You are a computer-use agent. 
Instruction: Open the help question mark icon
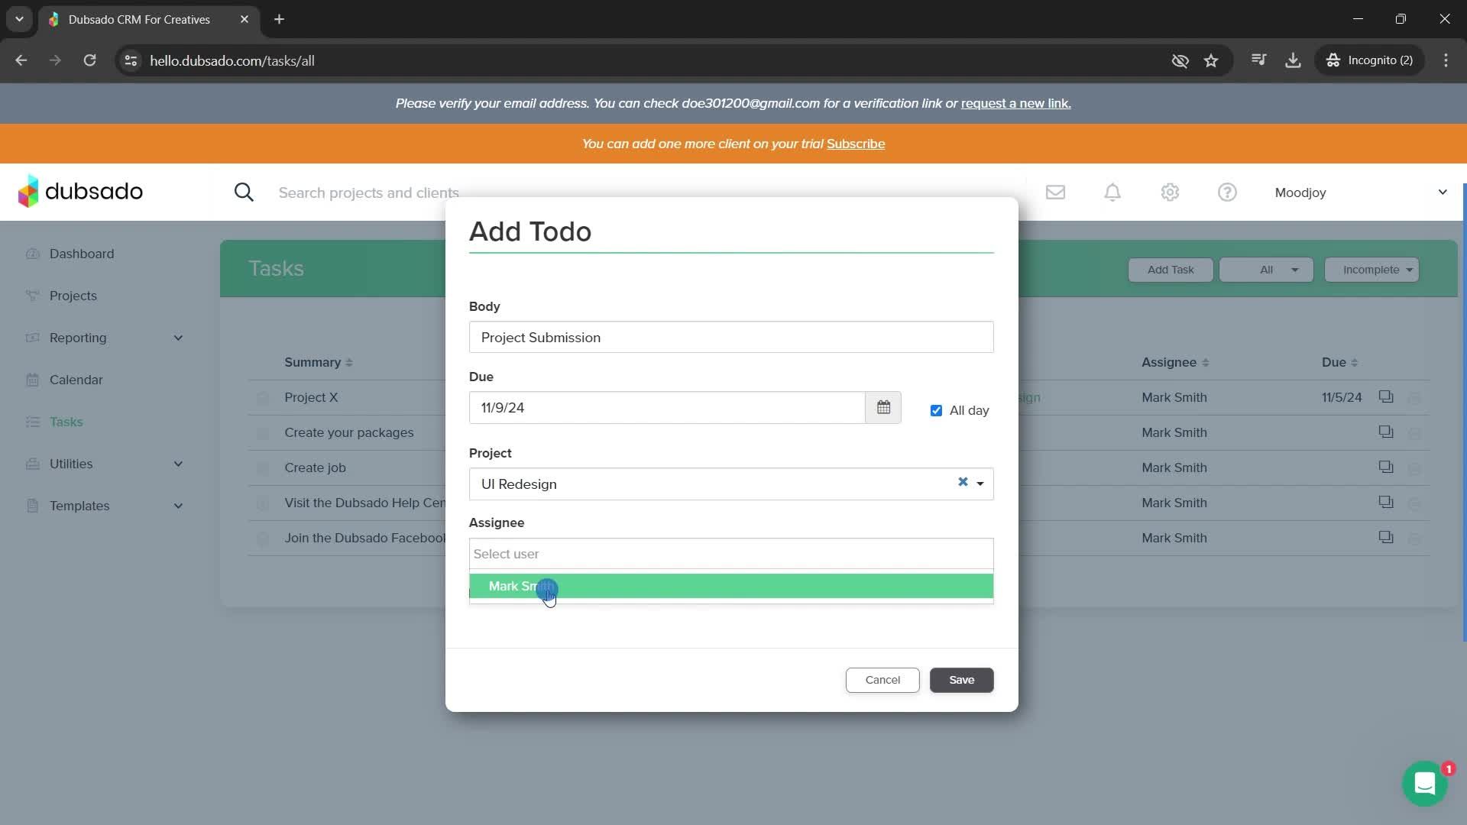1227,192
